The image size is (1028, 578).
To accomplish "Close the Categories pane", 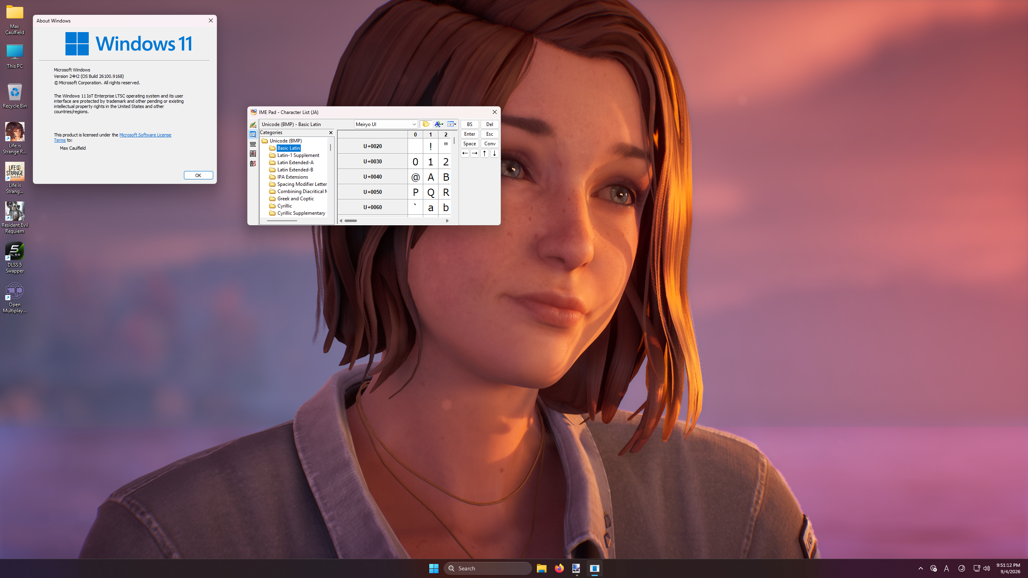I will (331, 132).
